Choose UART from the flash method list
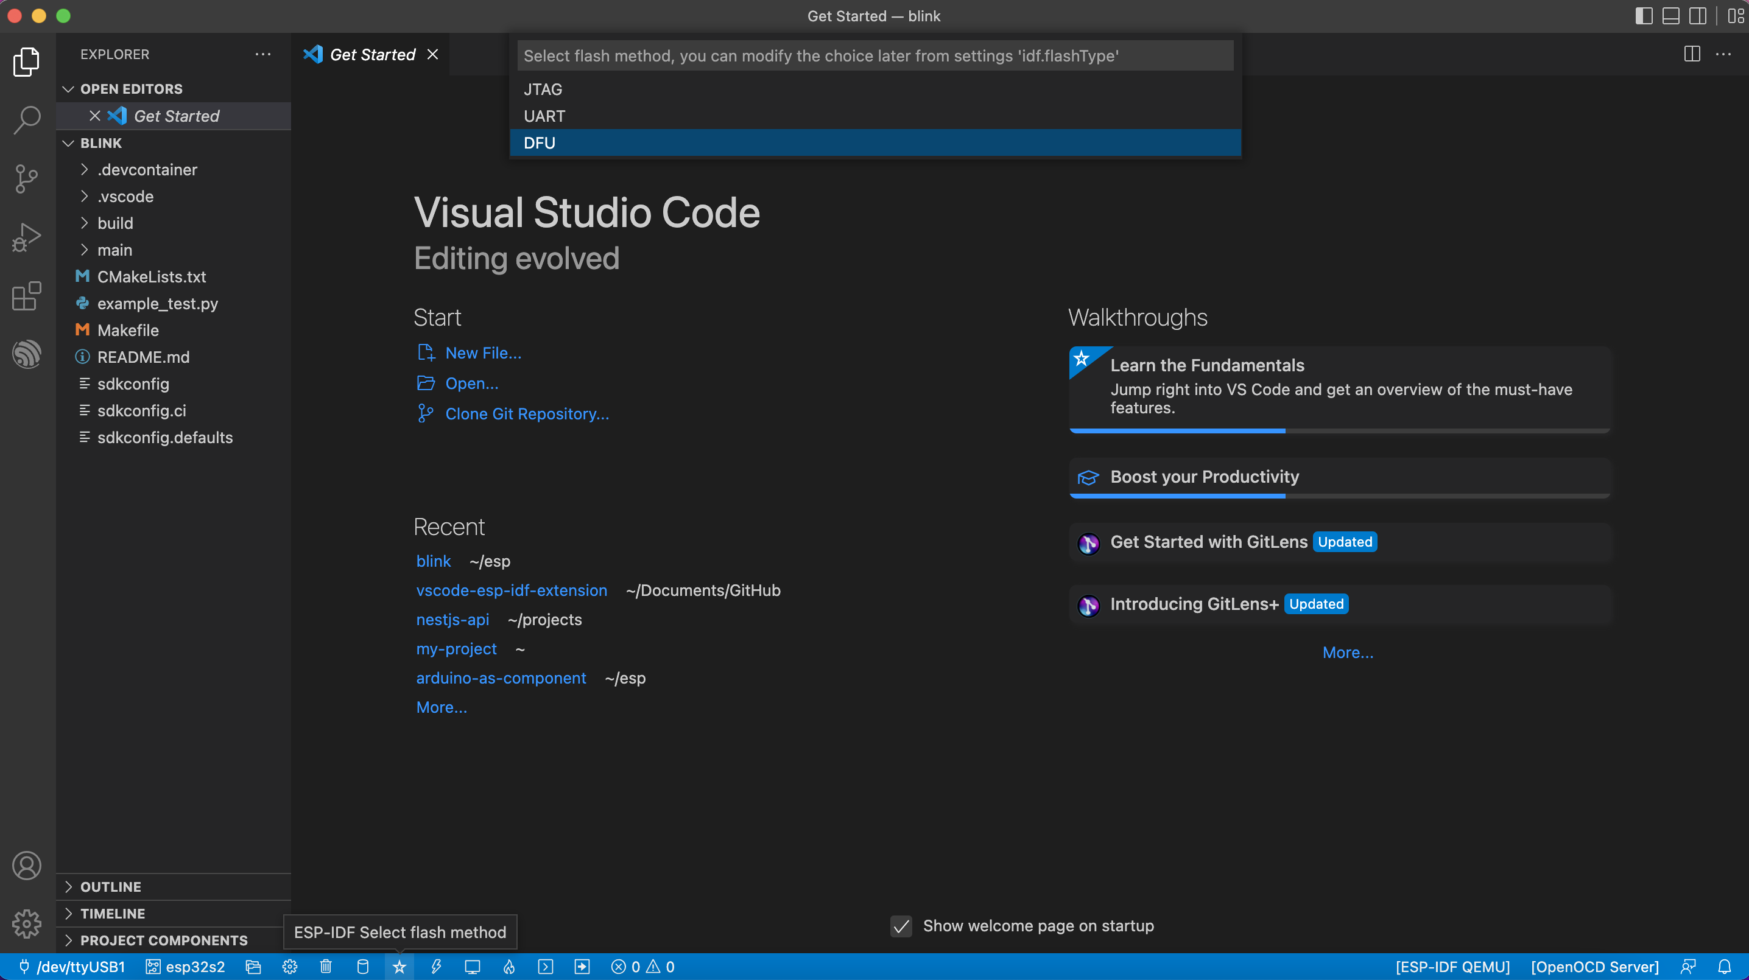The height and width of the screenshot is (980, 1749). coord(544,116)
